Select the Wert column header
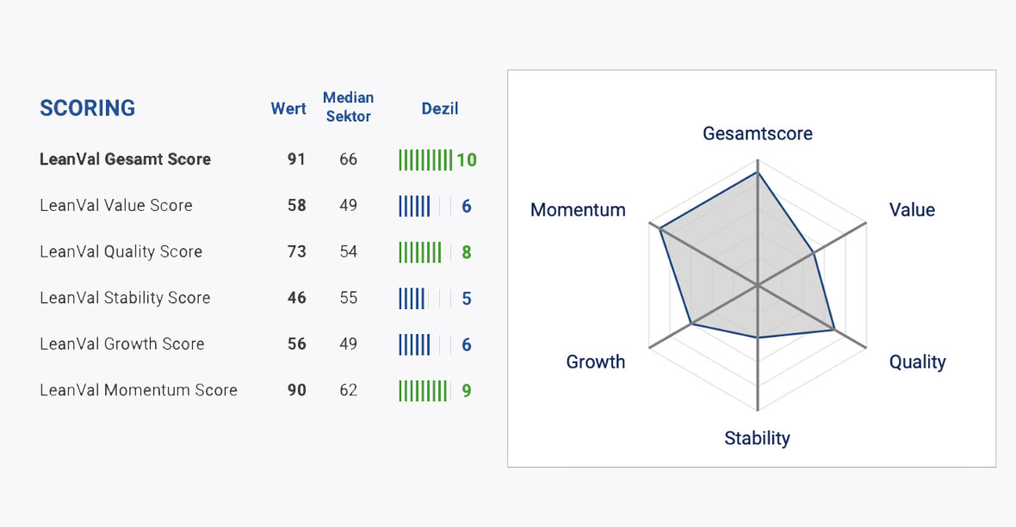The image size is (1016, 527). [x=288, y=108]
